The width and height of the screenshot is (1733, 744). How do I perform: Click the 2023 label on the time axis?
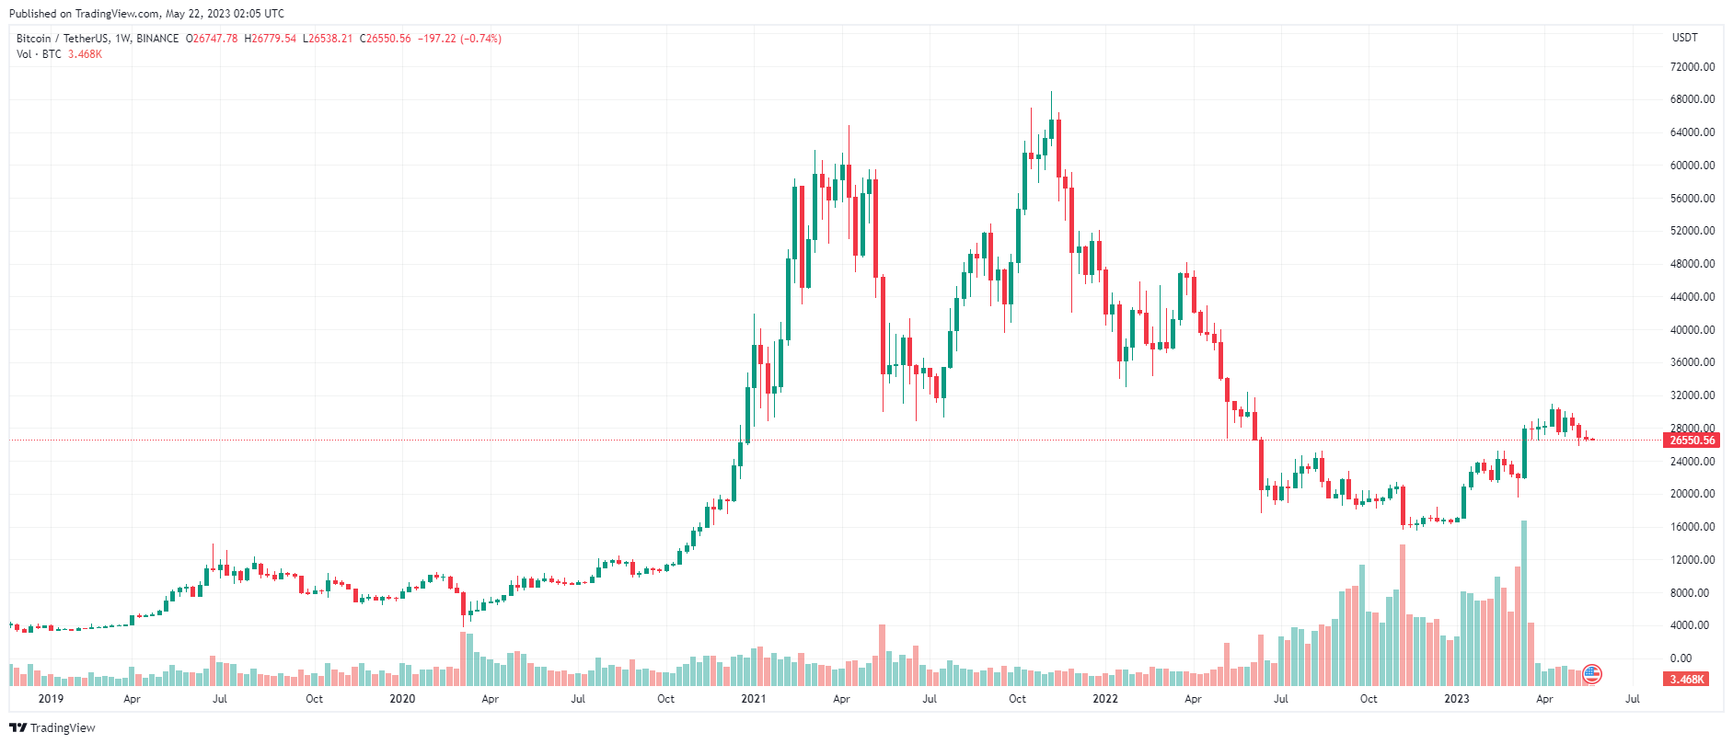(x=1456, y=699)
